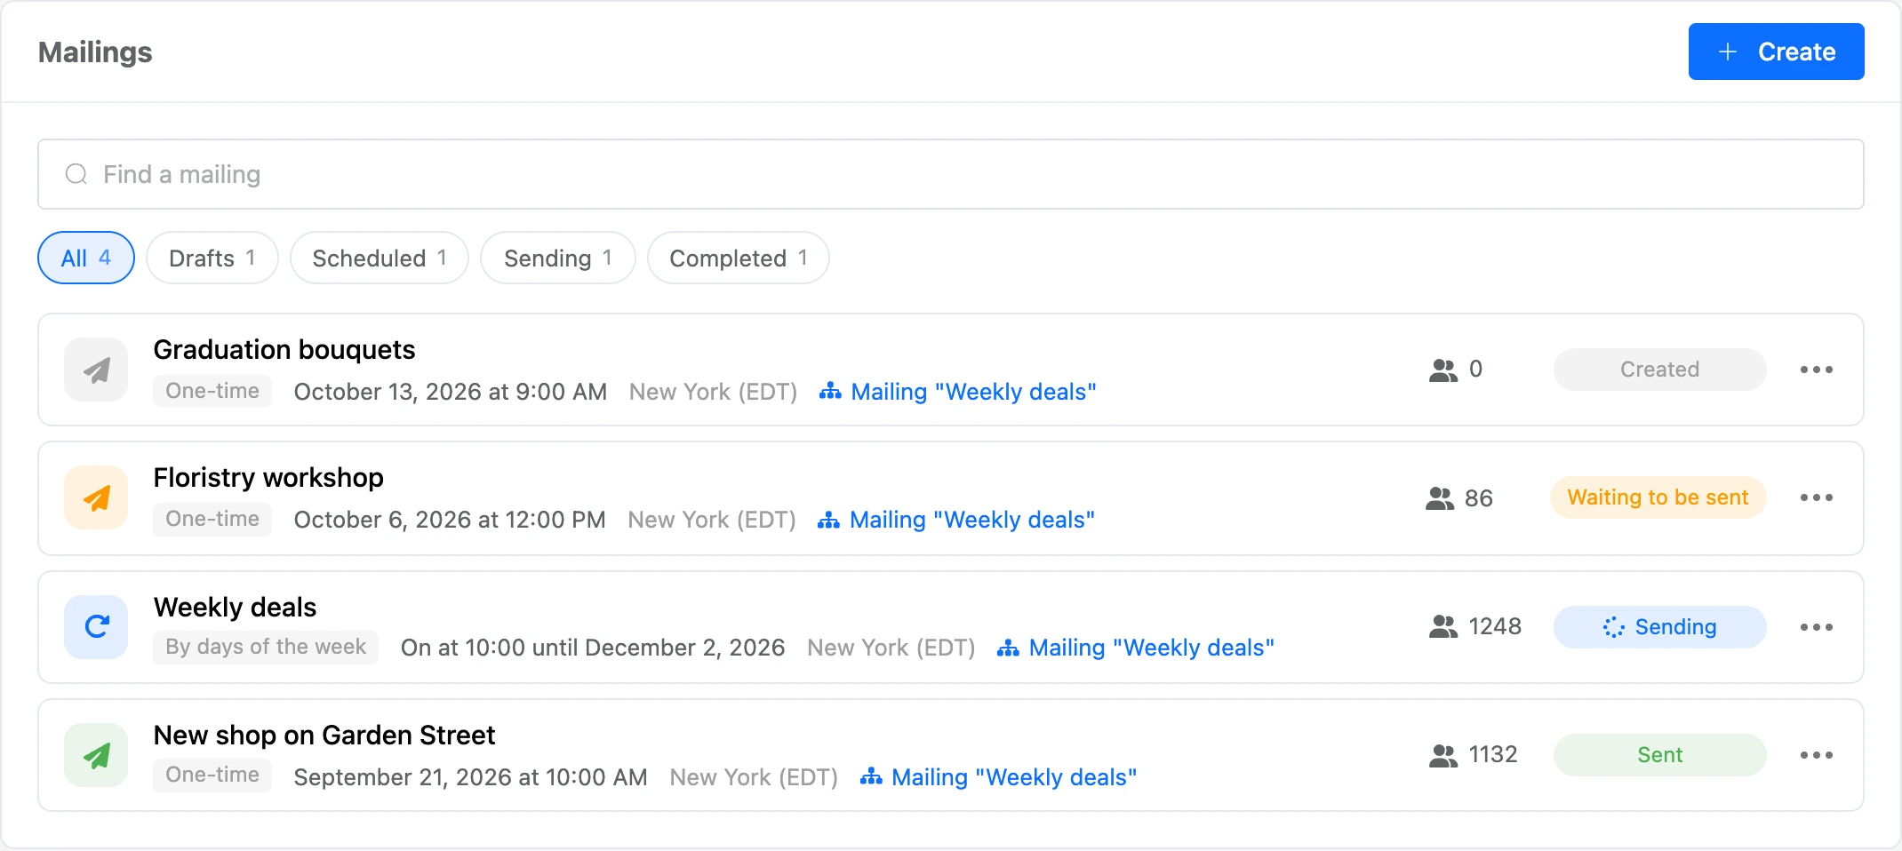The image size is (1902, 851).
Task: Click the org-chart icon before Weekly deals row's mailing link
Action: [1008, 648]
